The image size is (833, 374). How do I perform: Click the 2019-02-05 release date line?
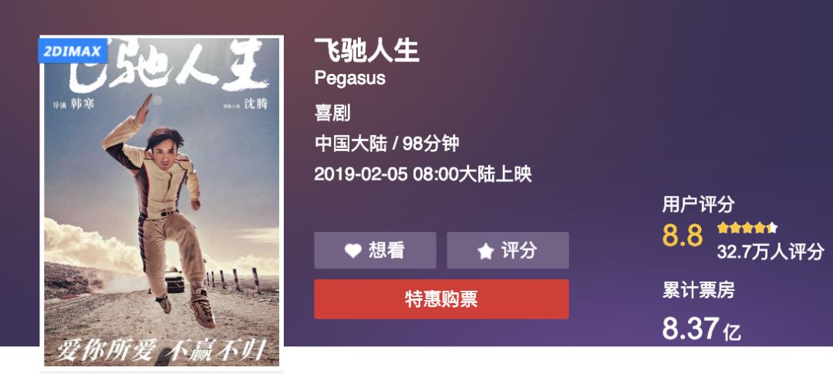click(423, 174)
